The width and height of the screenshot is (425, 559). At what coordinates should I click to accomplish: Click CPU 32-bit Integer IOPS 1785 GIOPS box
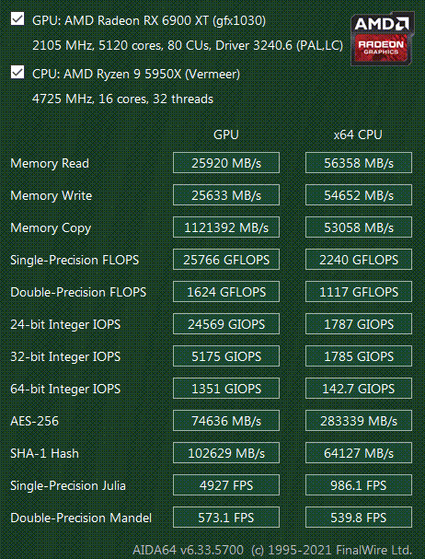tap(359, 356)
